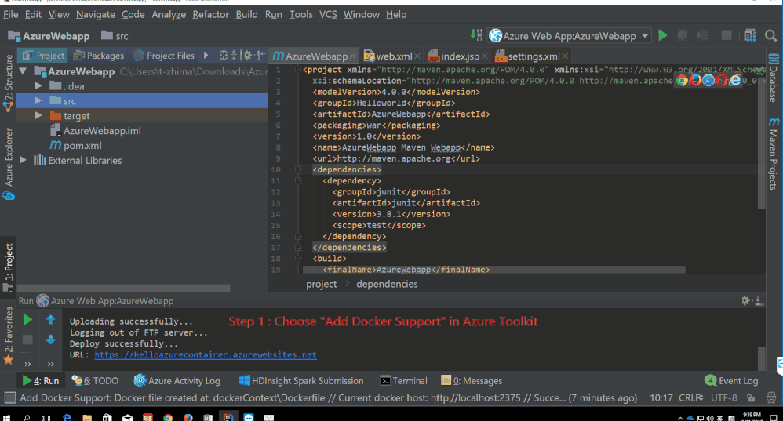Collapse the AzureWebapp project root

(x=23, y=71)
